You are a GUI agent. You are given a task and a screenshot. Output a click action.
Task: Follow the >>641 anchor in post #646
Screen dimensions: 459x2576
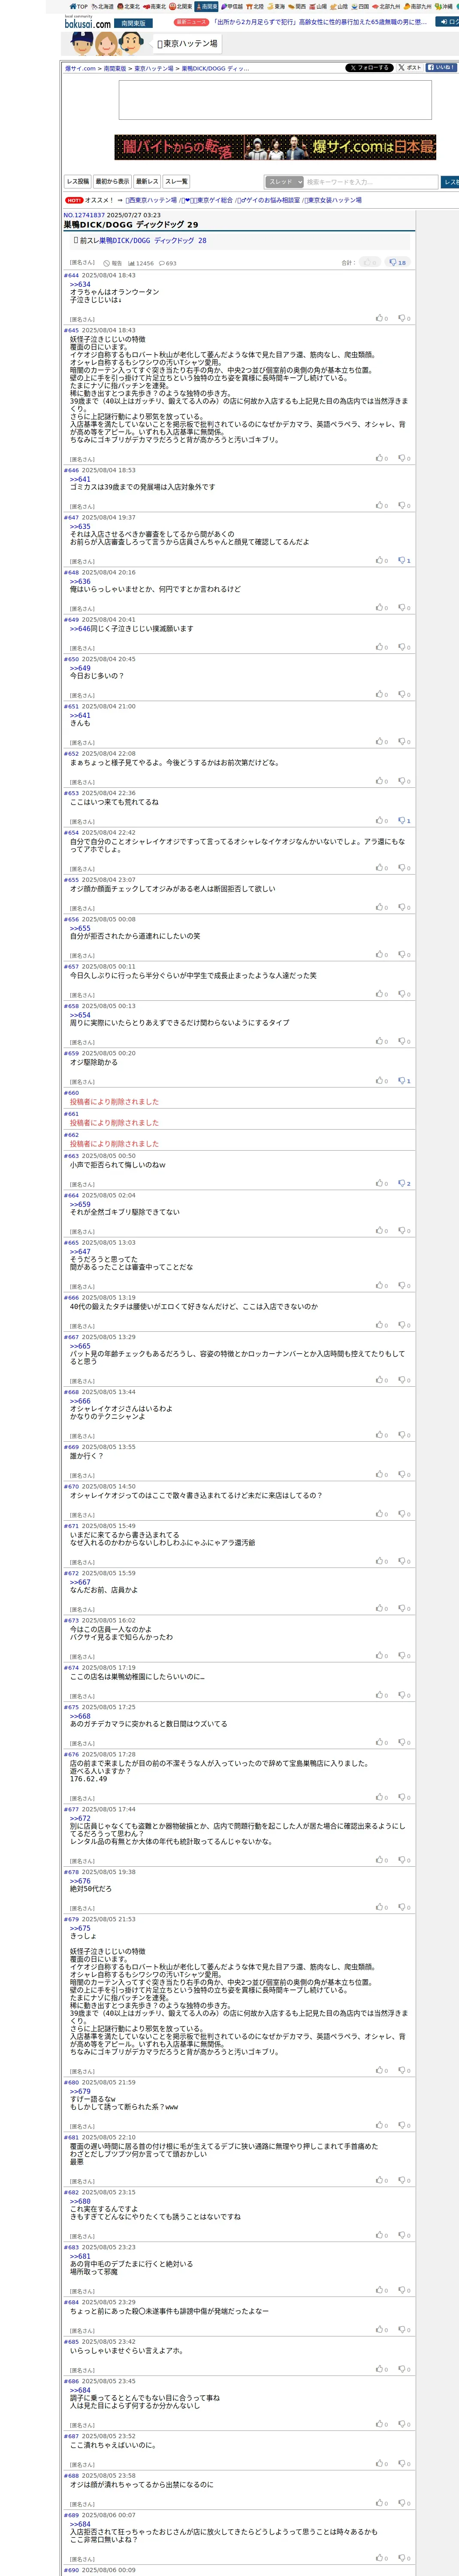pos(80,479)
